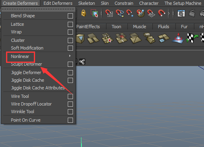Viewport: 204px width, 147px height.
Task: Open Jiggle Deformer options box
Action: pos(70,73)
